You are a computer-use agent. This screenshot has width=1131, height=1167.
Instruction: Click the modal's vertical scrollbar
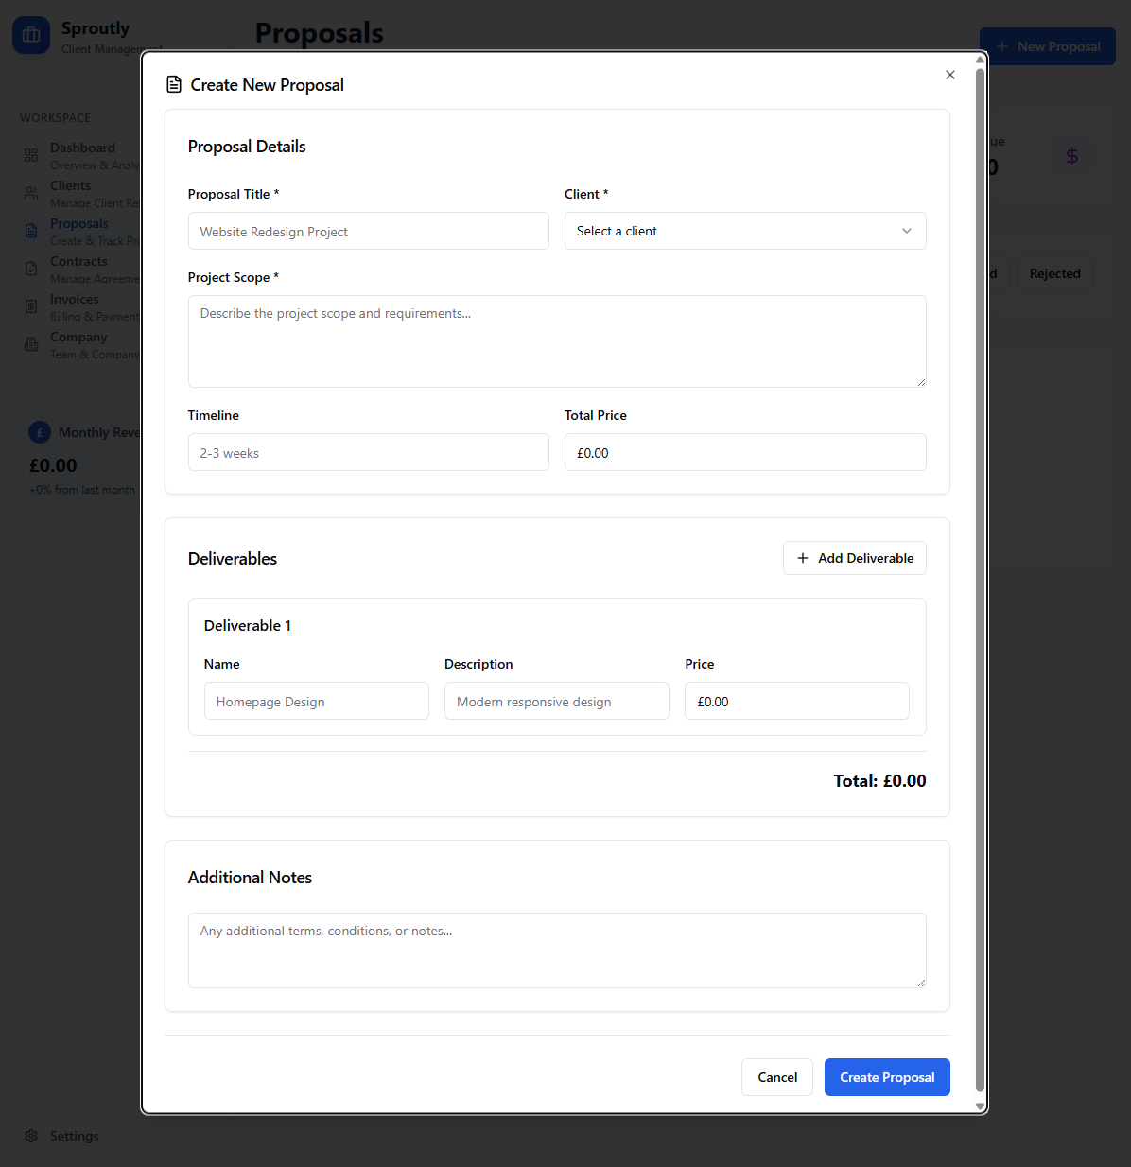[x=981, y=567]
